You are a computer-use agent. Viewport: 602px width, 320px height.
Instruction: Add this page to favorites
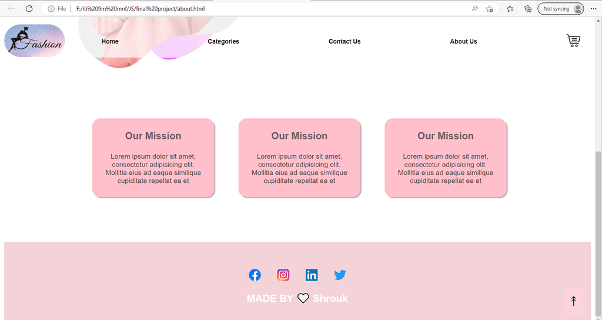pyautogui.click(x=490, y=8)
